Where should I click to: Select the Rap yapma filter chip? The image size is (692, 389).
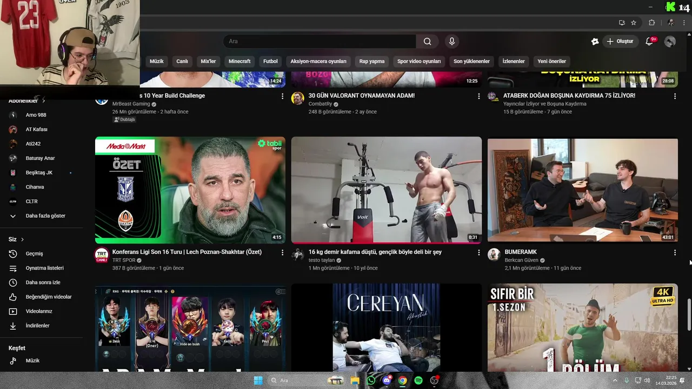(x=372, y=61)
